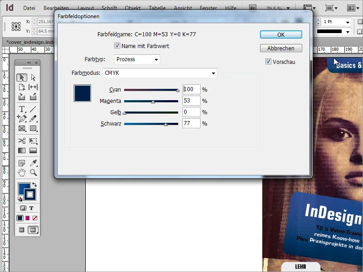Reset to default fill and stroke
Image resolution: width=363 pixels, height=272 pixels.
[x=20, y=199]
